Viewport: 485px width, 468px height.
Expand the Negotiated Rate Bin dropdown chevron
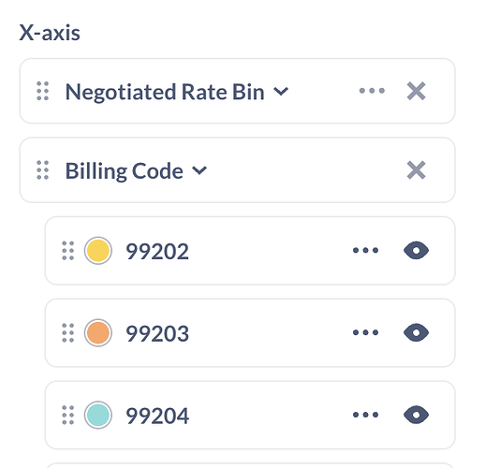pyautogui.click(x=281, y=92)
